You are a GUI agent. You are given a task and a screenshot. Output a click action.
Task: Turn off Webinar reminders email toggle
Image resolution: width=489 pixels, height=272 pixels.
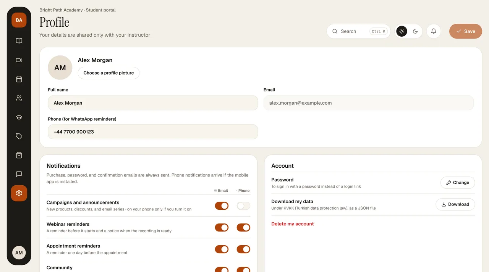pos(222,228)
